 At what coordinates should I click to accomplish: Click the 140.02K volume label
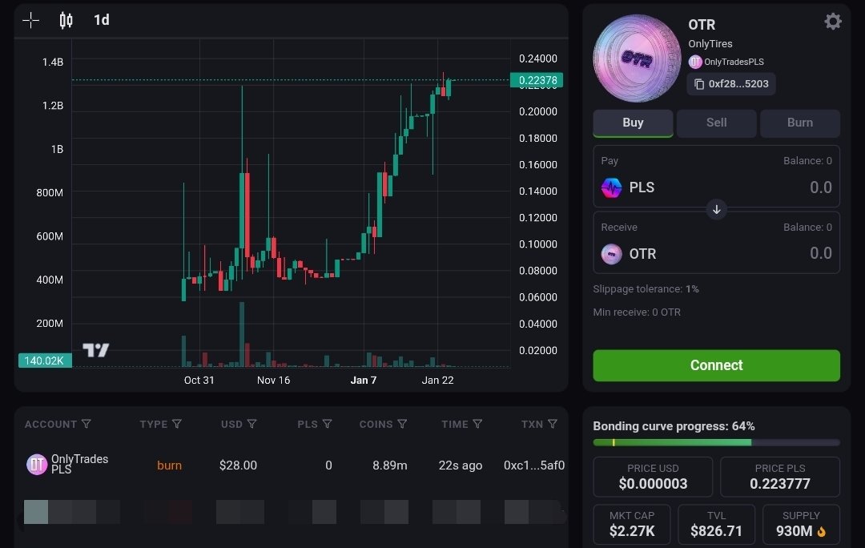point(45,361)
